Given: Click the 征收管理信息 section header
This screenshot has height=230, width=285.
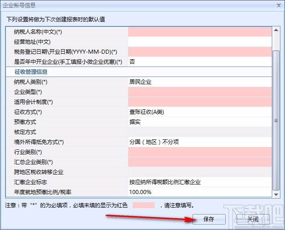Looking at the screenshot, I should pyautogui.click(x=31, y=72).
